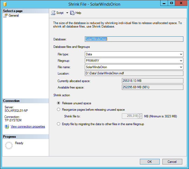189x169 pixels.
Task: Click the Cancel button
Action: 172,162
